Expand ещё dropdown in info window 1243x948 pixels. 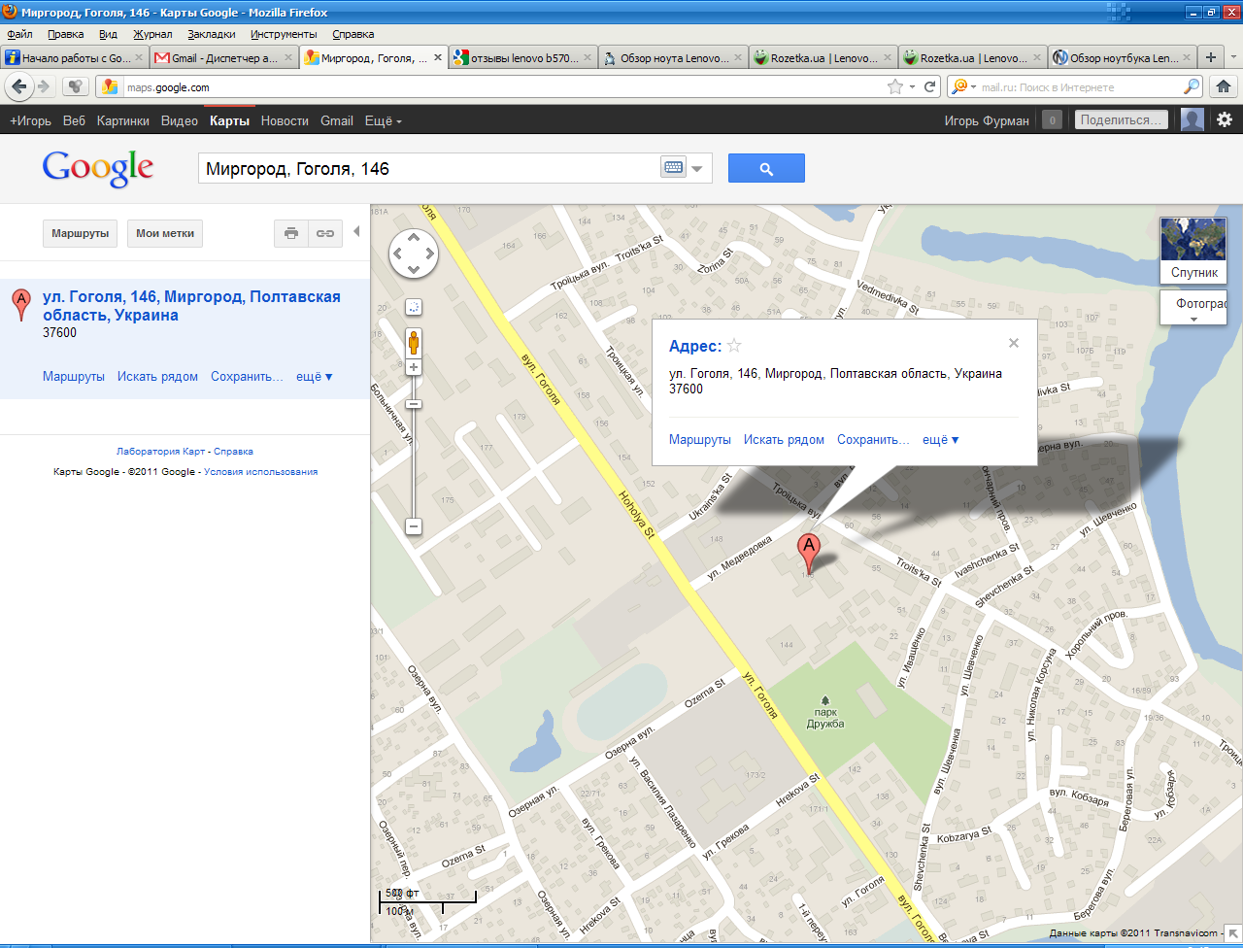click(941, 440)
